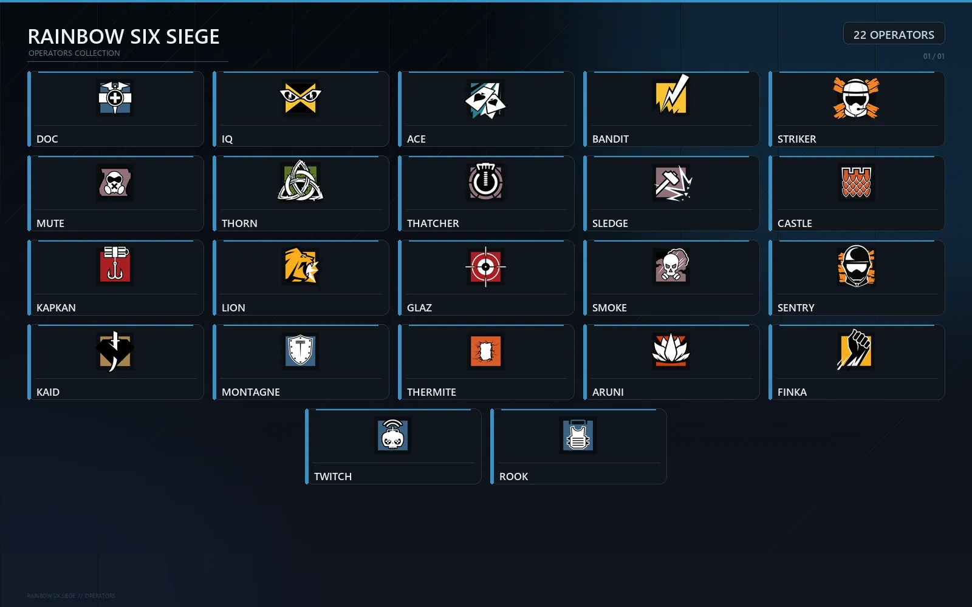This screenshot has height=607, width=972.
Task: Select Montagne's shield icon
Action: 300,351
